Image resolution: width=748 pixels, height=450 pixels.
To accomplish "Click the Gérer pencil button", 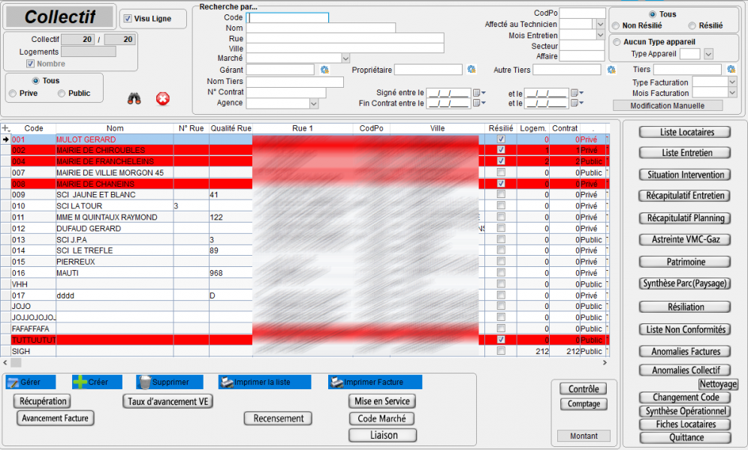I will 31,382.
